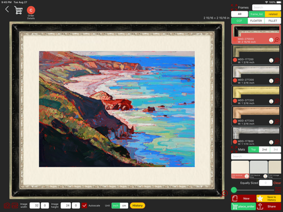Click vendor logo on MAG-275503
The height and width of the screenshot is (212, 283).
point(271,40)
